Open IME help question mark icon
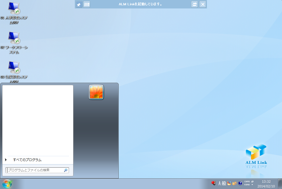The height and width of the screenshot is (189, 282). (240, 183)
